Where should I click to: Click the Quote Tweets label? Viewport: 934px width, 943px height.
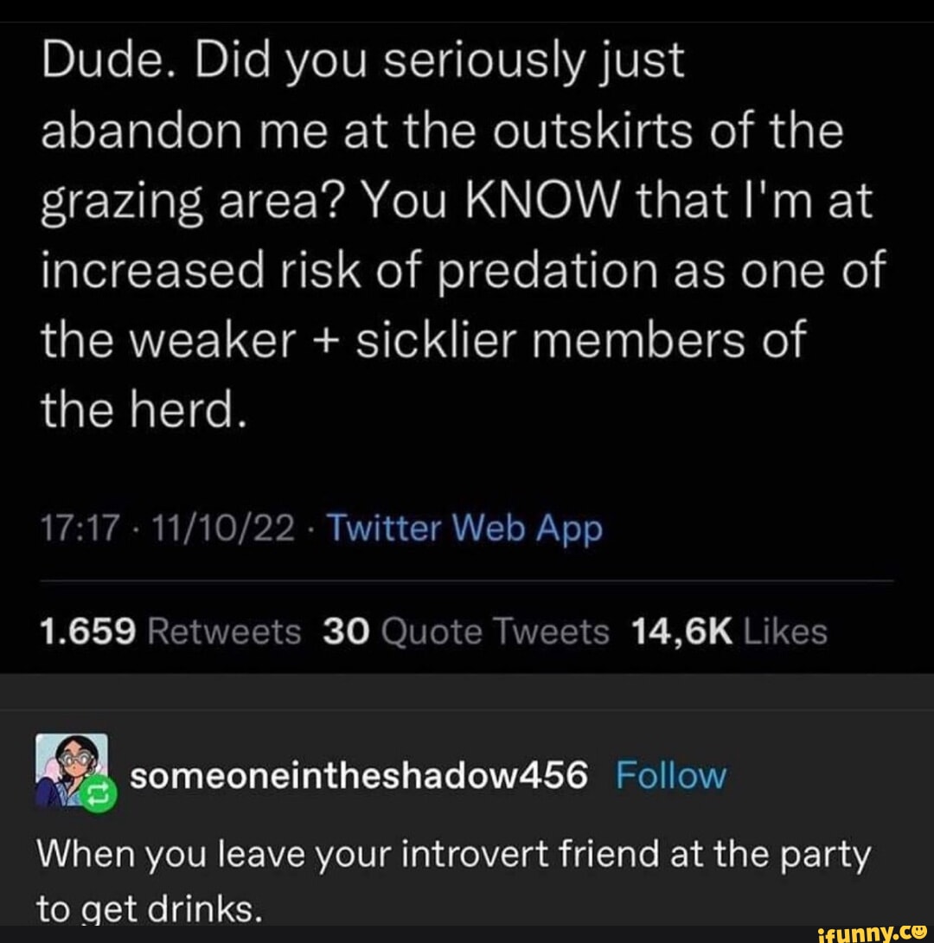click(x=497, y=631)
